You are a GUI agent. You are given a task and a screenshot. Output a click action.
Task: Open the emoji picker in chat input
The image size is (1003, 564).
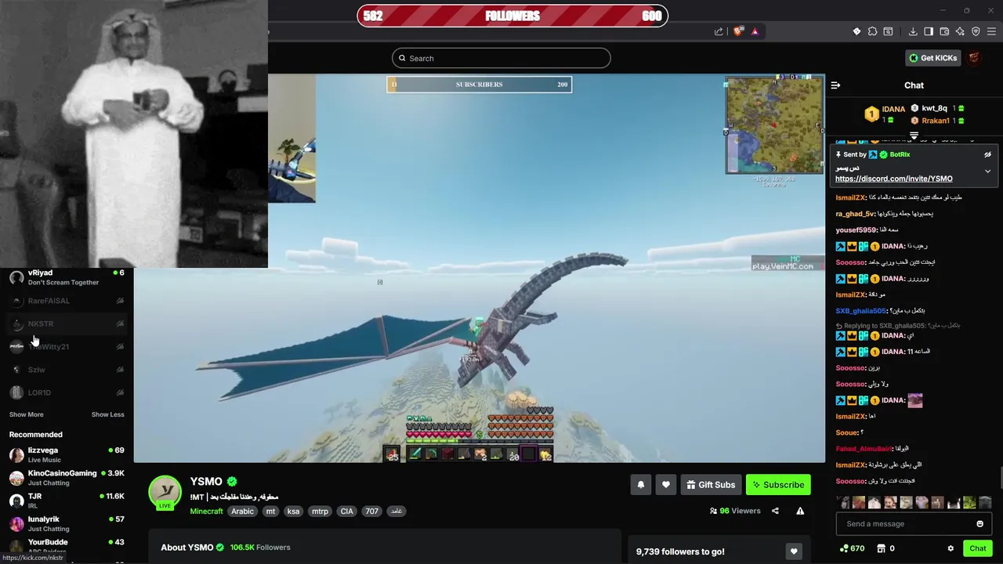tap(979, 524)
